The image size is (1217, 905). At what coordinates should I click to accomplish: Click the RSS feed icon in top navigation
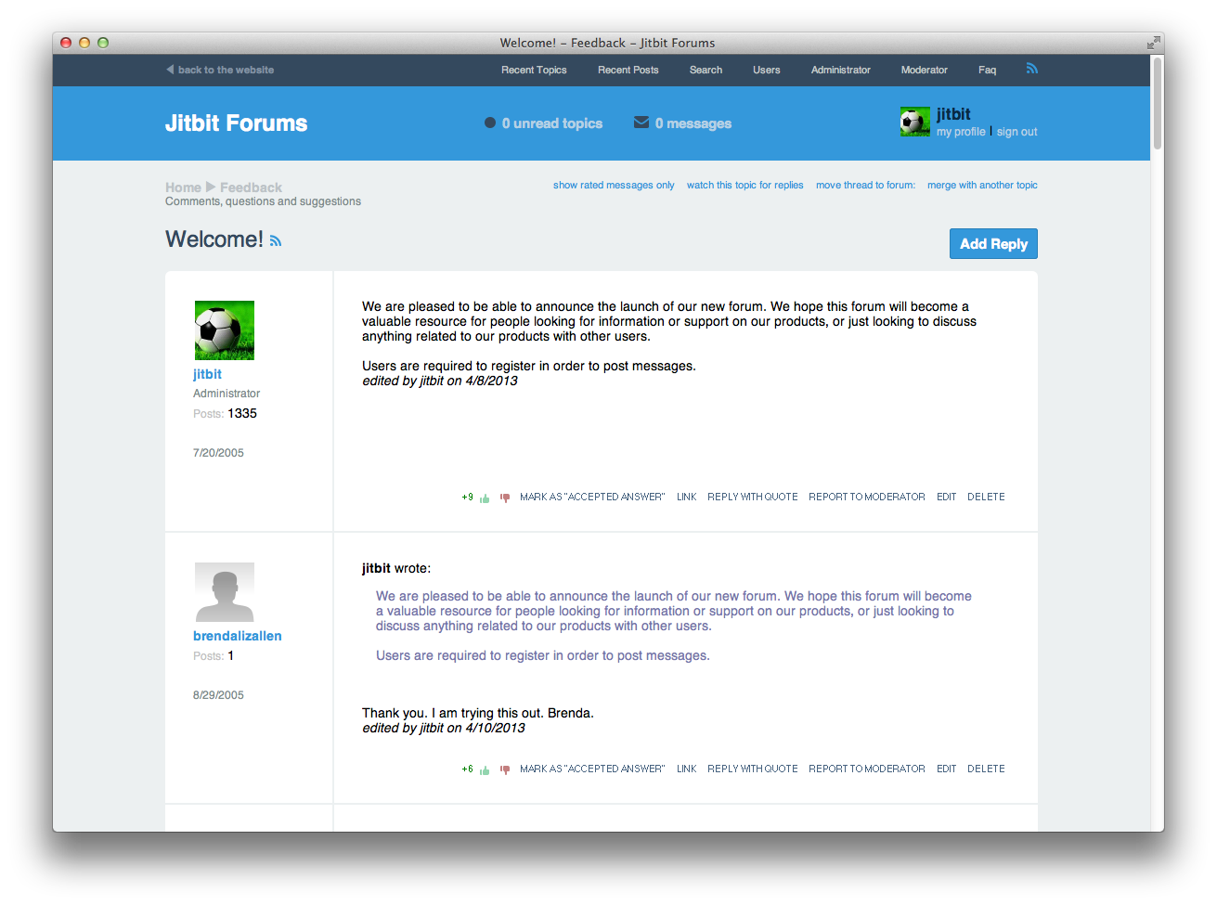click(1031, 69)
